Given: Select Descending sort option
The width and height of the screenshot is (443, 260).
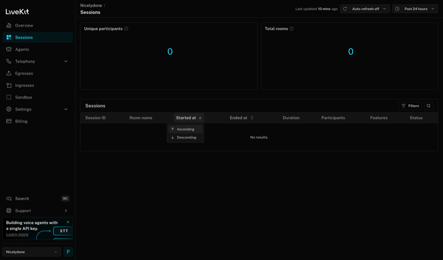Looking at the screenshot, I should coord(186,138).
